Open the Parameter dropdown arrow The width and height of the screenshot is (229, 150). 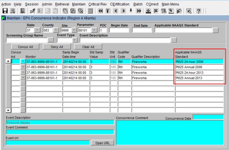94,30
